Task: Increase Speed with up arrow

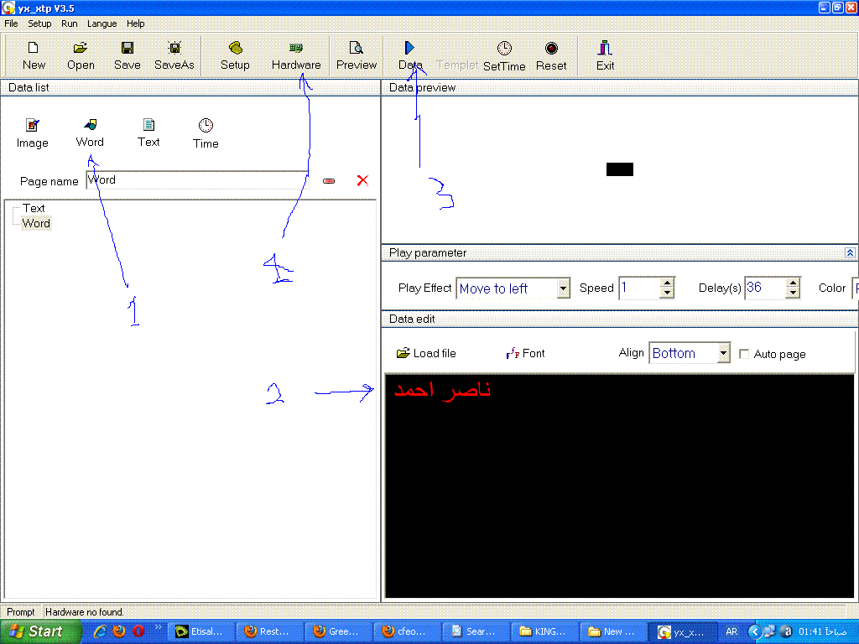Action: 666,283
